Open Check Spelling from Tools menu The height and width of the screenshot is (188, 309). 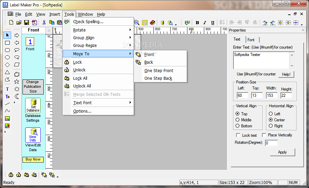(x=98, y=22)
